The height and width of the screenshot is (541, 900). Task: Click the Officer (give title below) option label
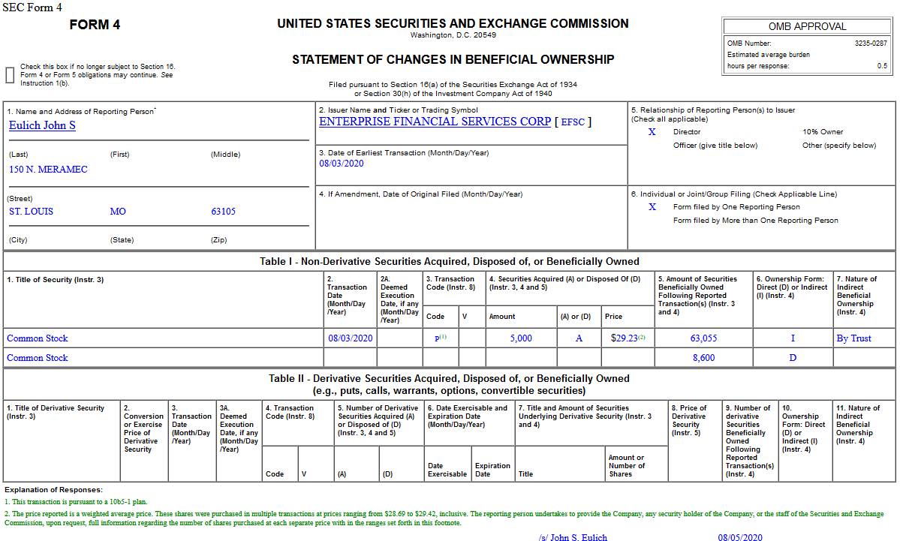coord(715,146)
